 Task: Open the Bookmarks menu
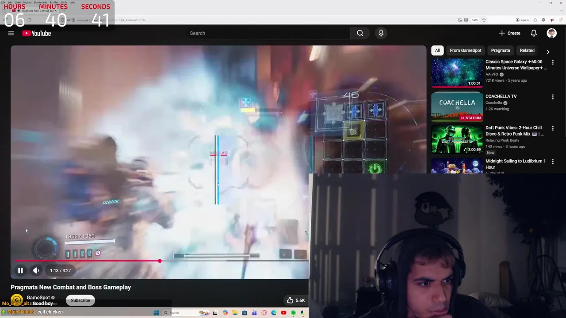41,3
